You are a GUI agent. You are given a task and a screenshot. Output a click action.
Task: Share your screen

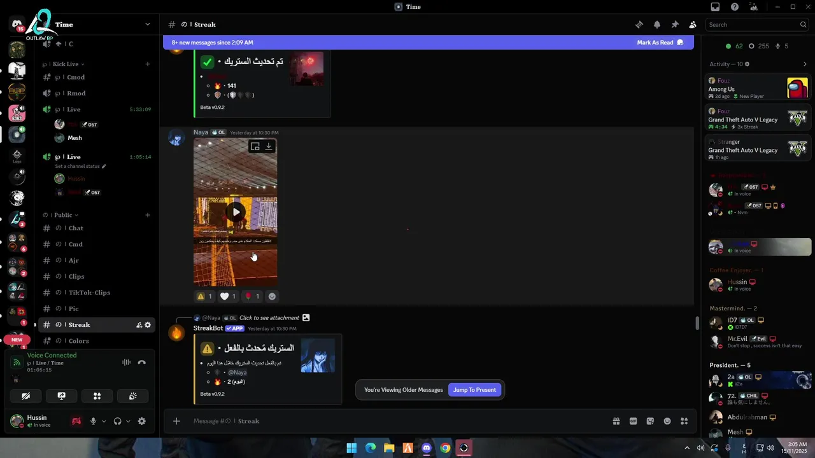[x=61, y=396]
